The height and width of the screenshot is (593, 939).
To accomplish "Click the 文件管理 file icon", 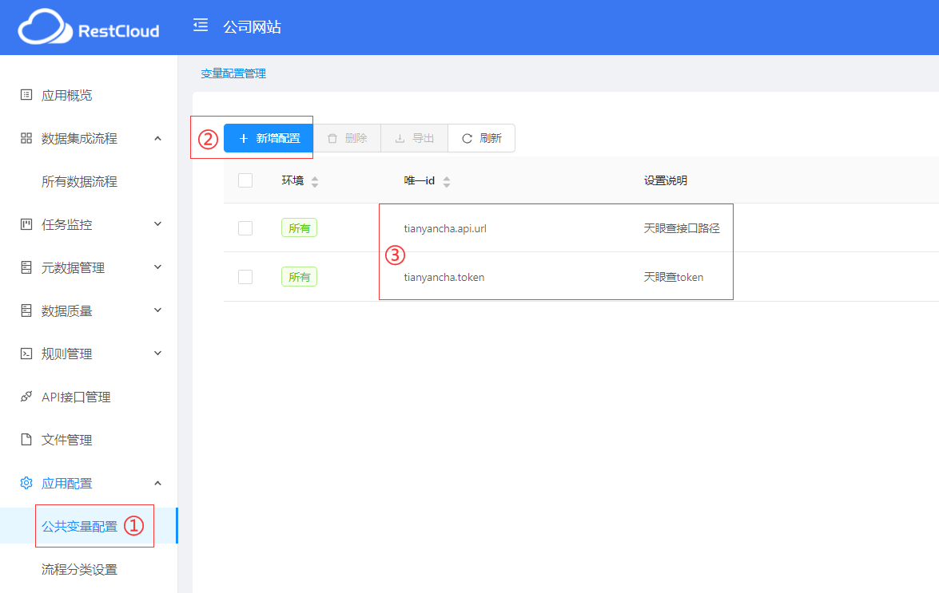I will [x=26, y=440].
